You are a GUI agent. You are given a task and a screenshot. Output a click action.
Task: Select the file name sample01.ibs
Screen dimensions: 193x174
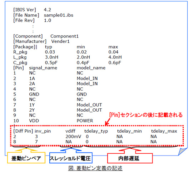click(x=59, y=15)
